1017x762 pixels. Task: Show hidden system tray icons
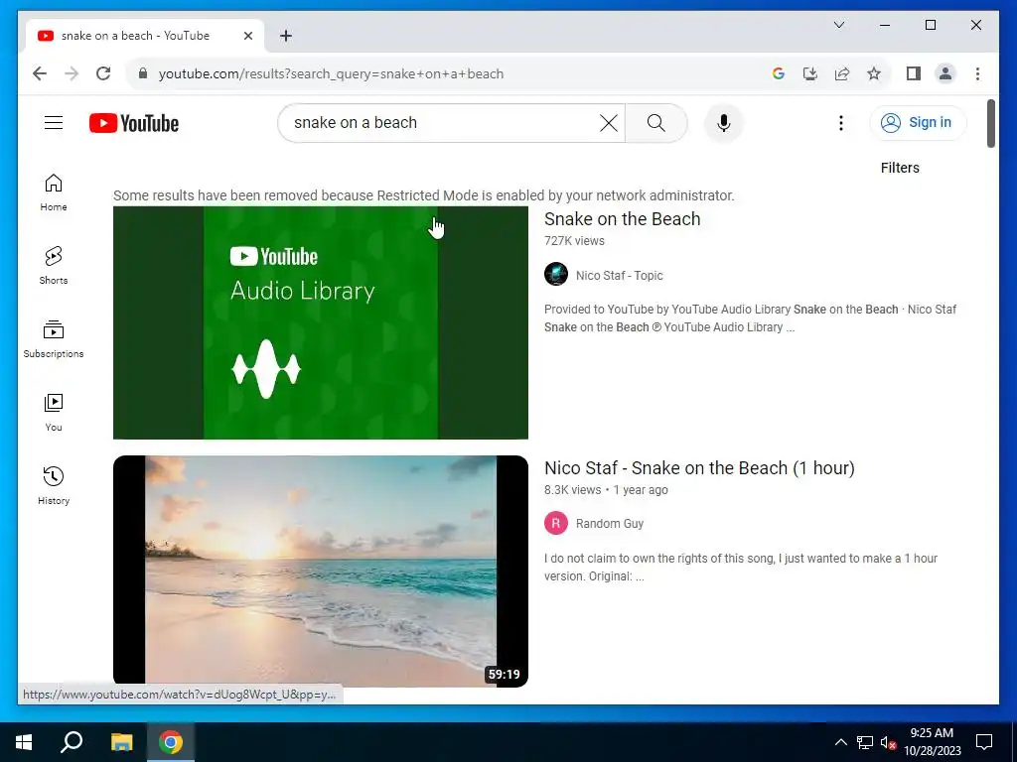[840, 742]
